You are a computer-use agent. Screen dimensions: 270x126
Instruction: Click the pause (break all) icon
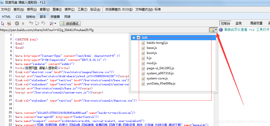(23, 23)
